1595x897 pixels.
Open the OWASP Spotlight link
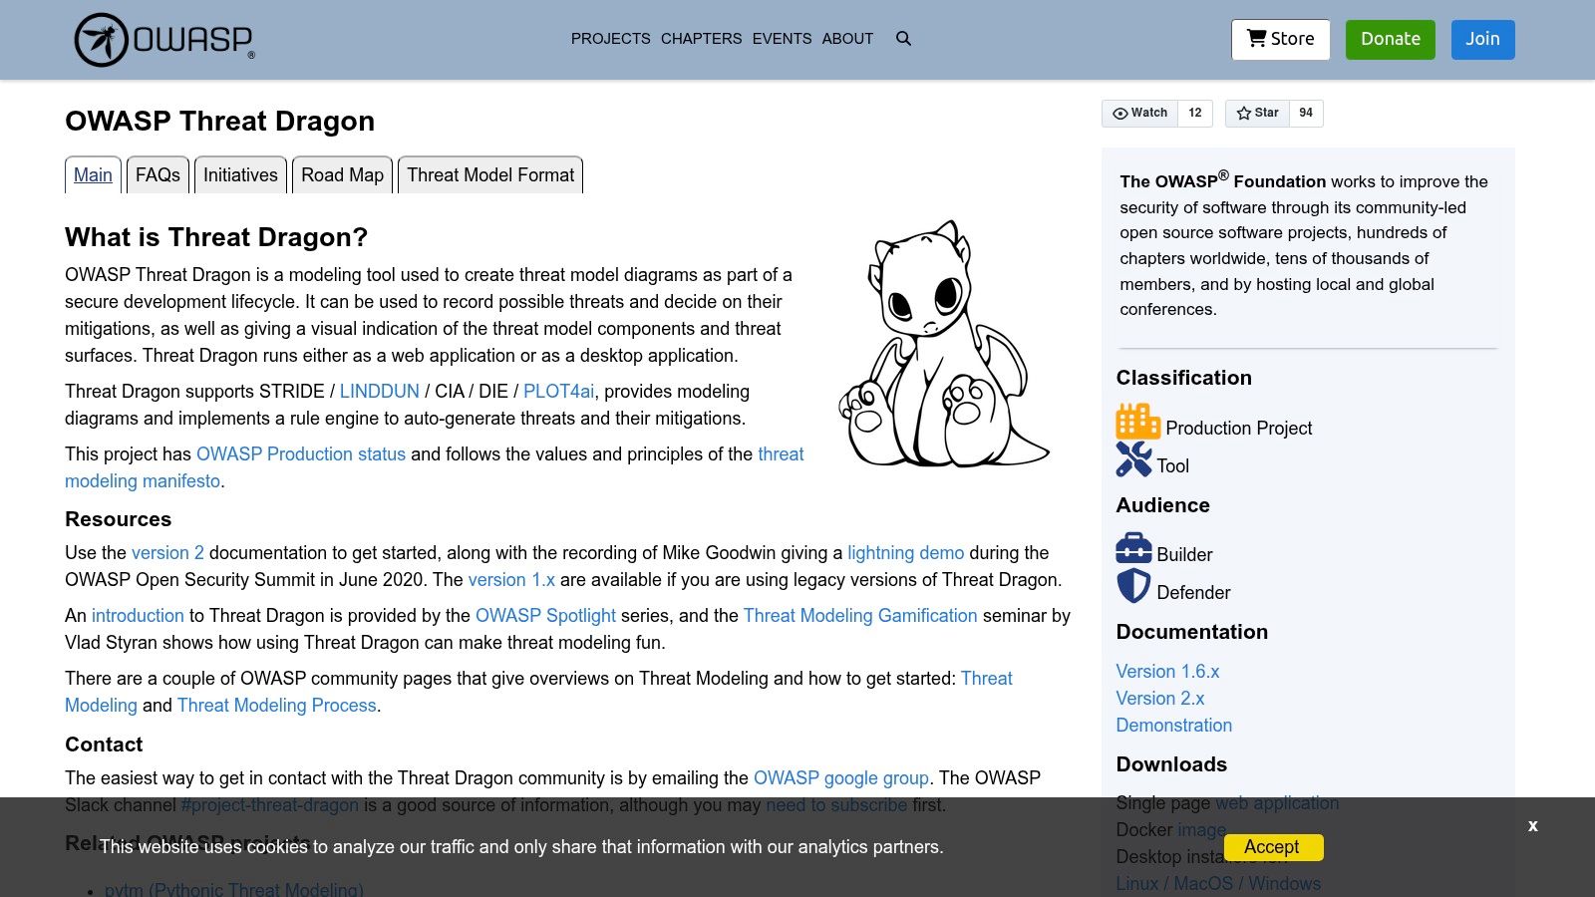pos(545,616)
